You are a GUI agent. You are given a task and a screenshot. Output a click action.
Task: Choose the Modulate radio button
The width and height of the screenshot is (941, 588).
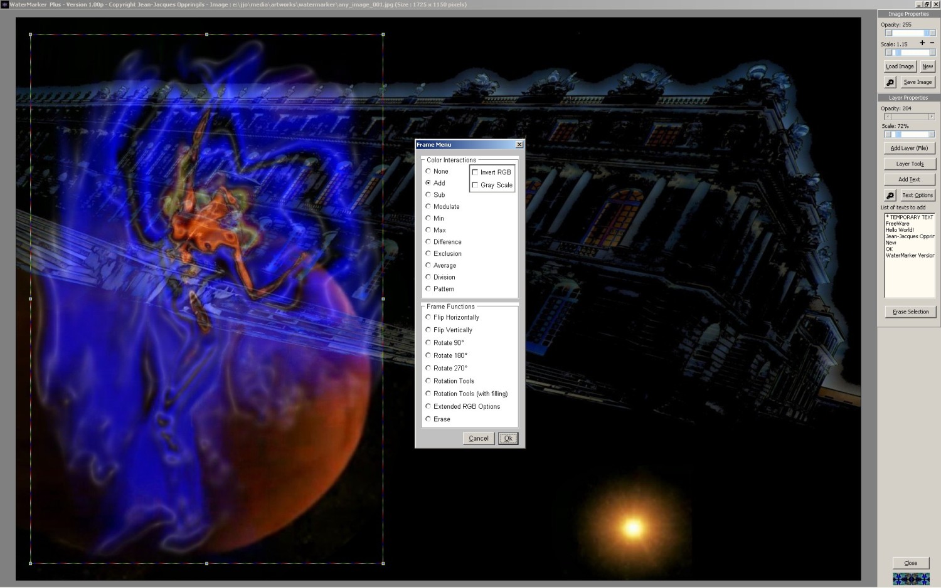428,206
